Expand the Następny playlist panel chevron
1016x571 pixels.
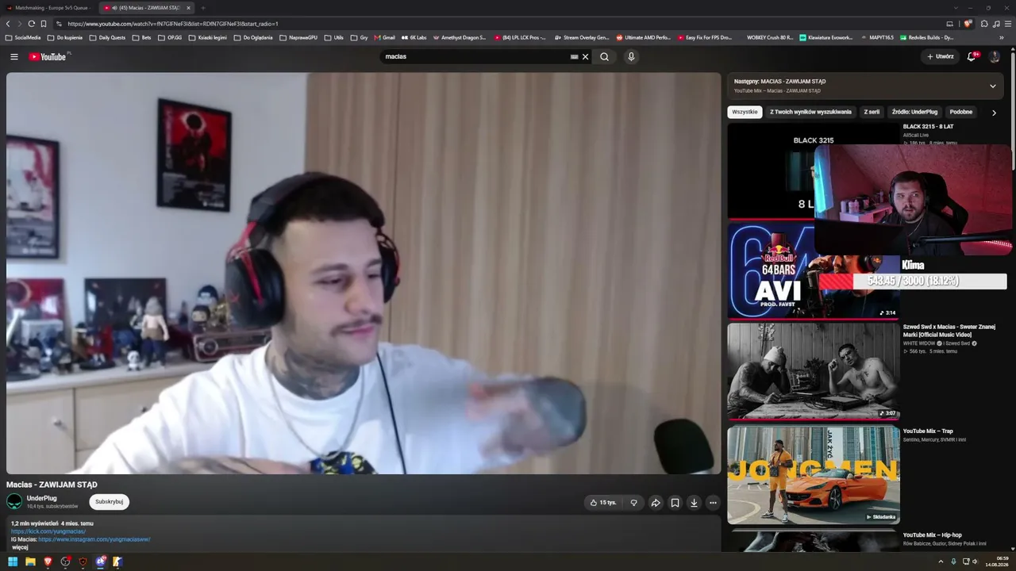pyautogui.click(x=992, y=86)
